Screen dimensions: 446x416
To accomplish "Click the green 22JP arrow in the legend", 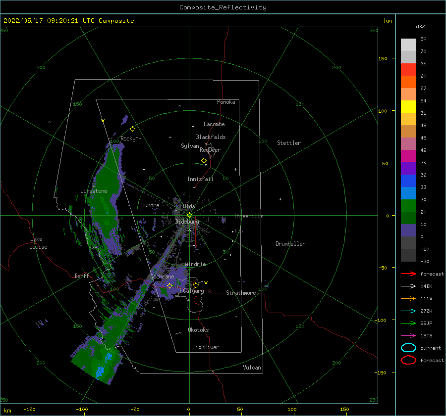I will click(x=408, y=323).
